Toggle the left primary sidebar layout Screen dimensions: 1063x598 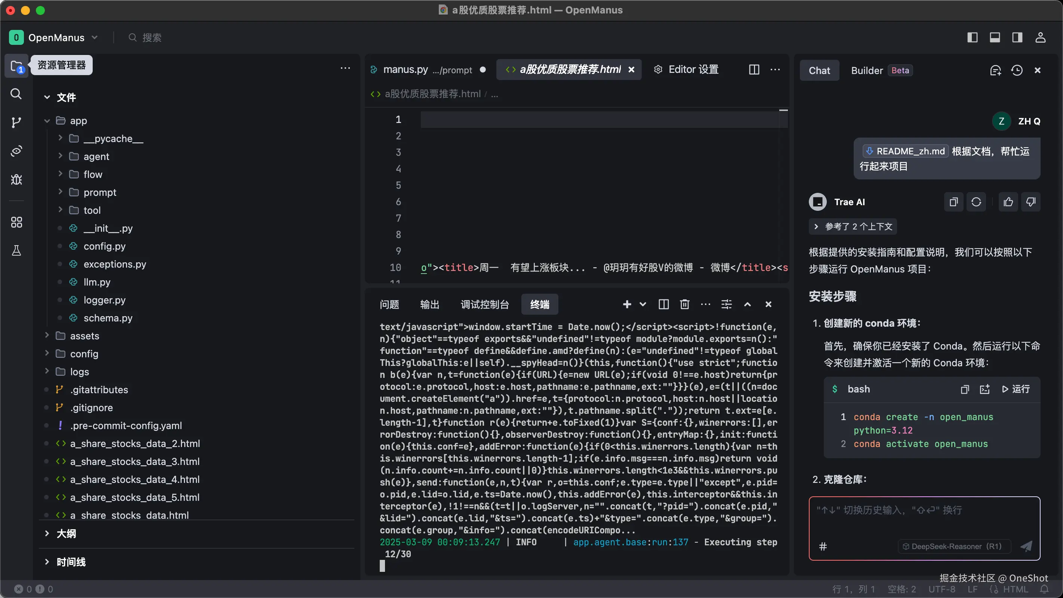pos(972,37)
